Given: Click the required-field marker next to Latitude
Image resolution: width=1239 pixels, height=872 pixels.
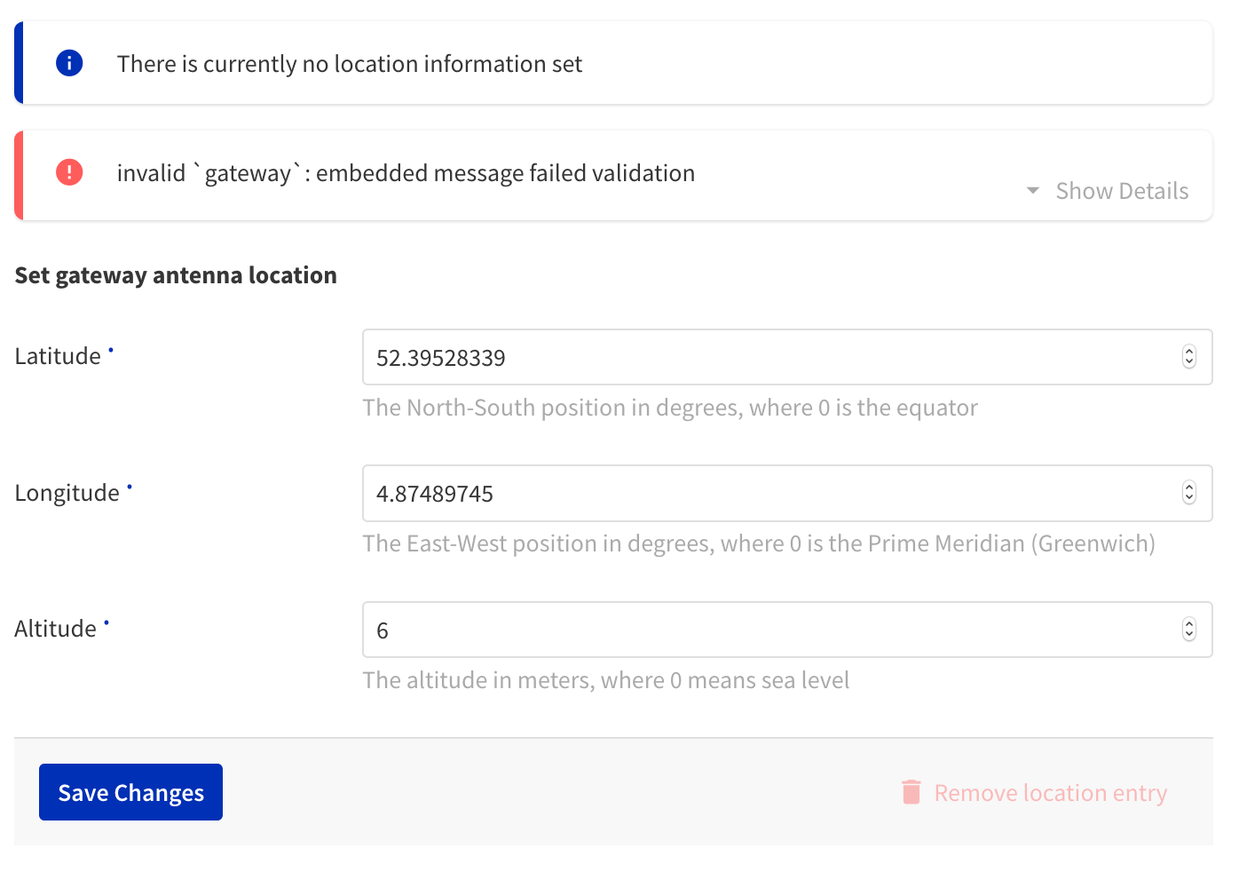Looking at the screenshot, I should [x=111, y=348].
